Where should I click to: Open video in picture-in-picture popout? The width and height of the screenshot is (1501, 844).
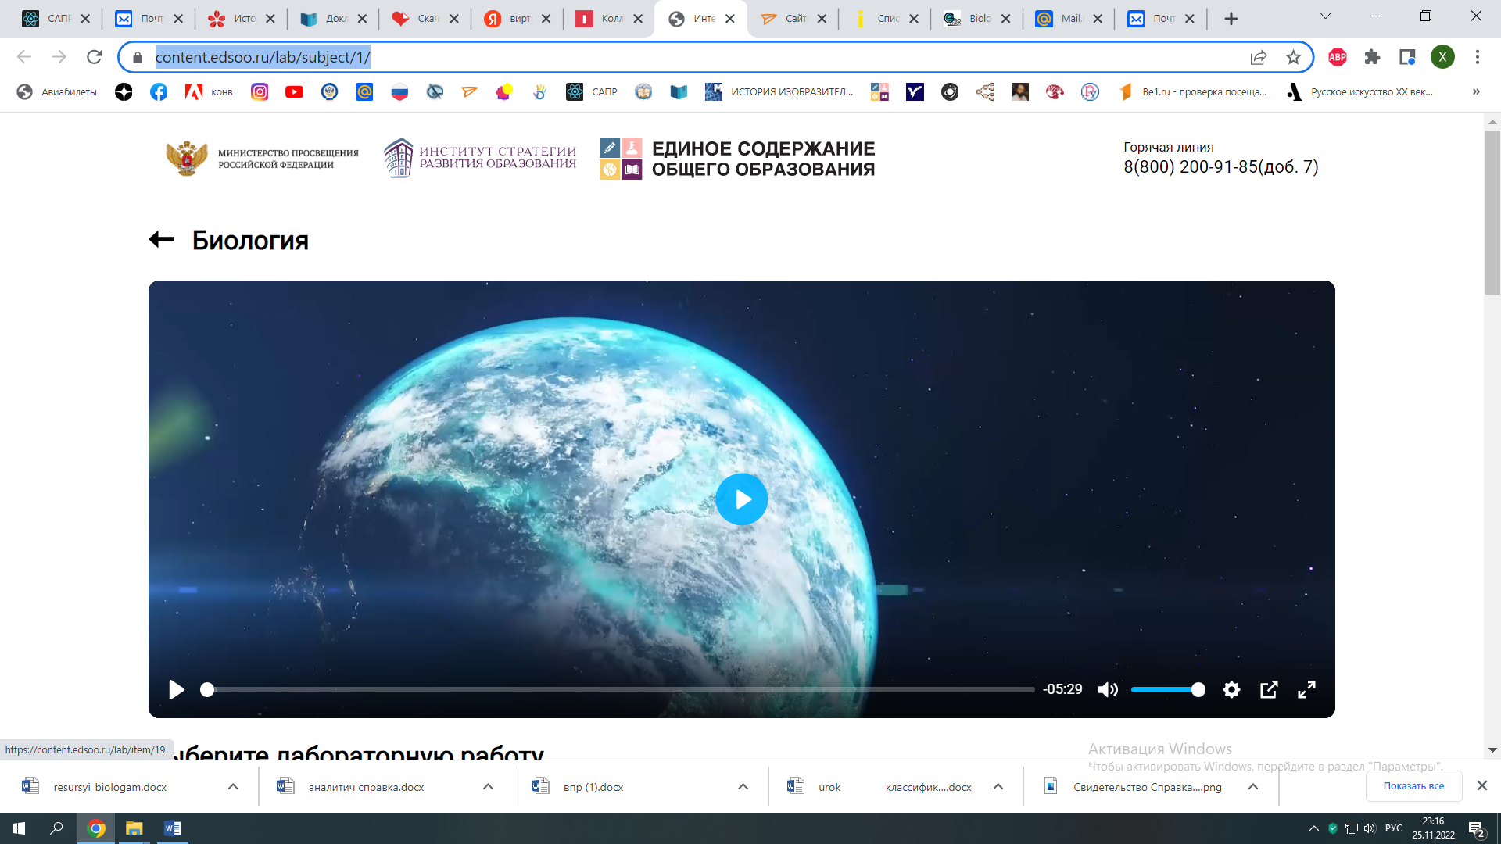coord(1269,689)
